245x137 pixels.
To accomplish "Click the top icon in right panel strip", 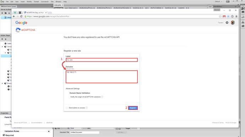I will tap(243, 8).
